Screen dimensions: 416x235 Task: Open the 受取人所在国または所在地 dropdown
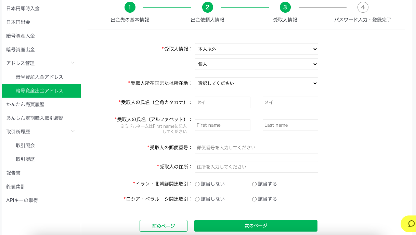click(x=257, y=83)
